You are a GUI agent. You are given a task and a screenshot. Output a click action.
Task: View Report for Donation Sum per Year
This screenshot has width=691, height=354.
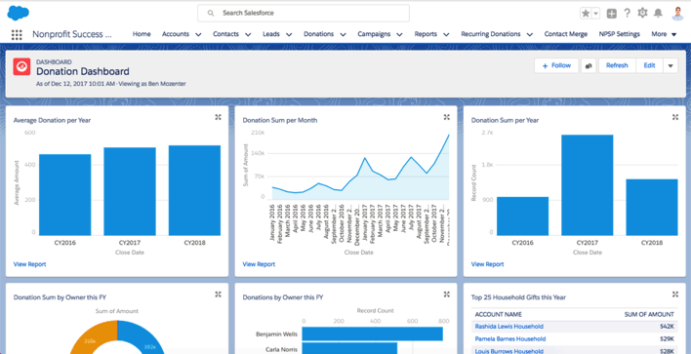[x=487, y=264]
